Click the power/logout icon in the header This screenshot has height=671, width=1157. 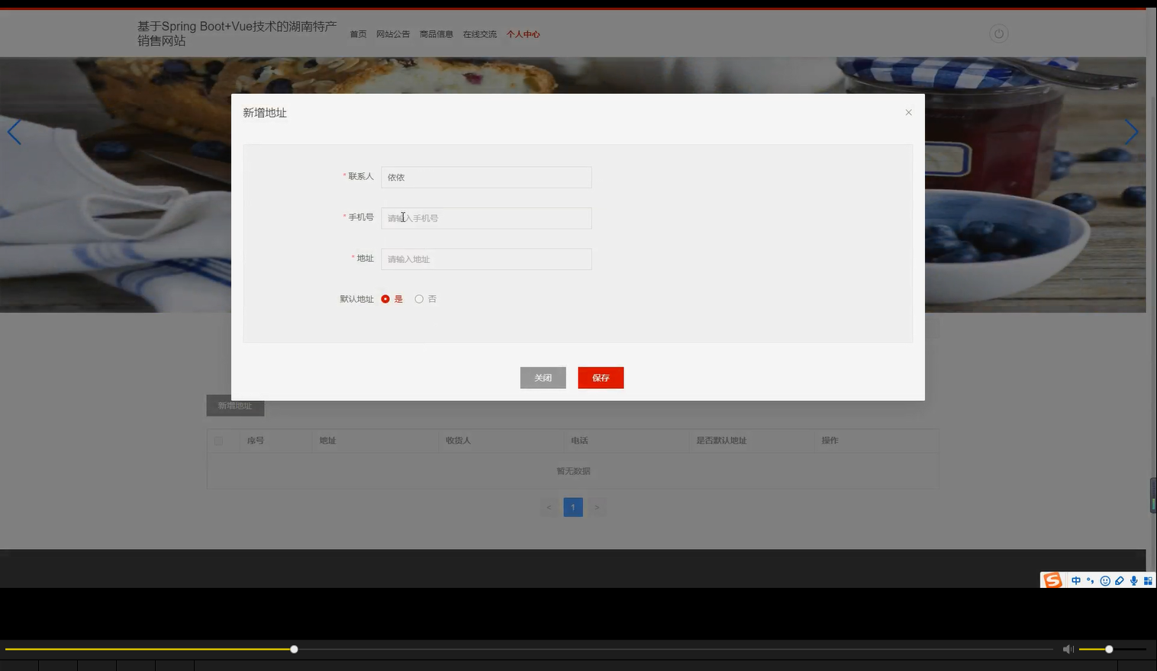pos(998,33)
